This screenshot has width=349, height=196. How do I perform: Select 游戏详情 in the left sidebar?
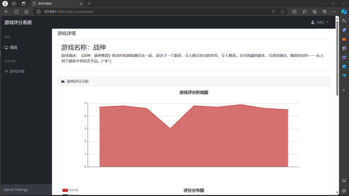(17, 71)
